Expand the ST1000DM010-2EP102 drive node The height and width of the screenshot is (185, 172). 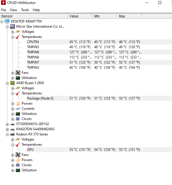pos(7,124)
